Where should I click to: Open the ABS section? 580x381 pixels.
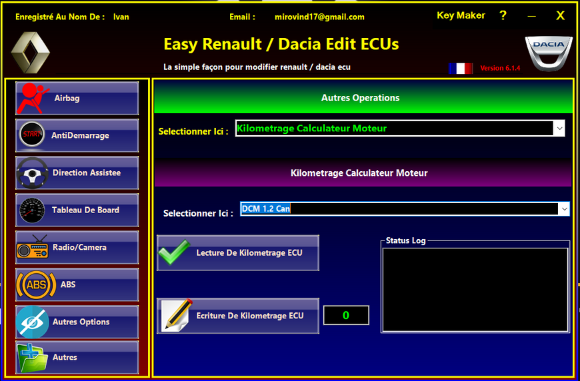pos(77,284)
